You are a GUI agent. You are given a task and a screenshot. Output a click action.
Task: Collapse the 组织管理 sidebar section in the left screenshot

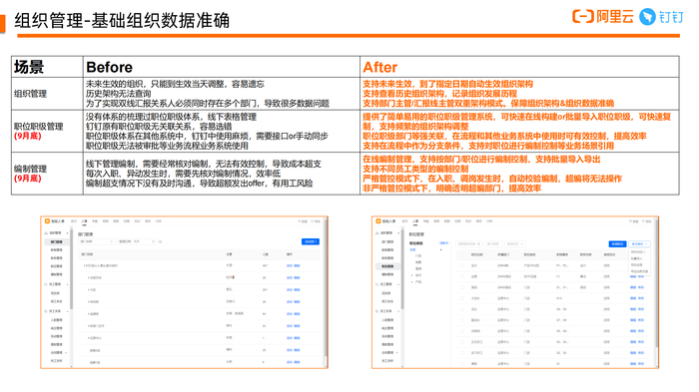pos(68,233)
